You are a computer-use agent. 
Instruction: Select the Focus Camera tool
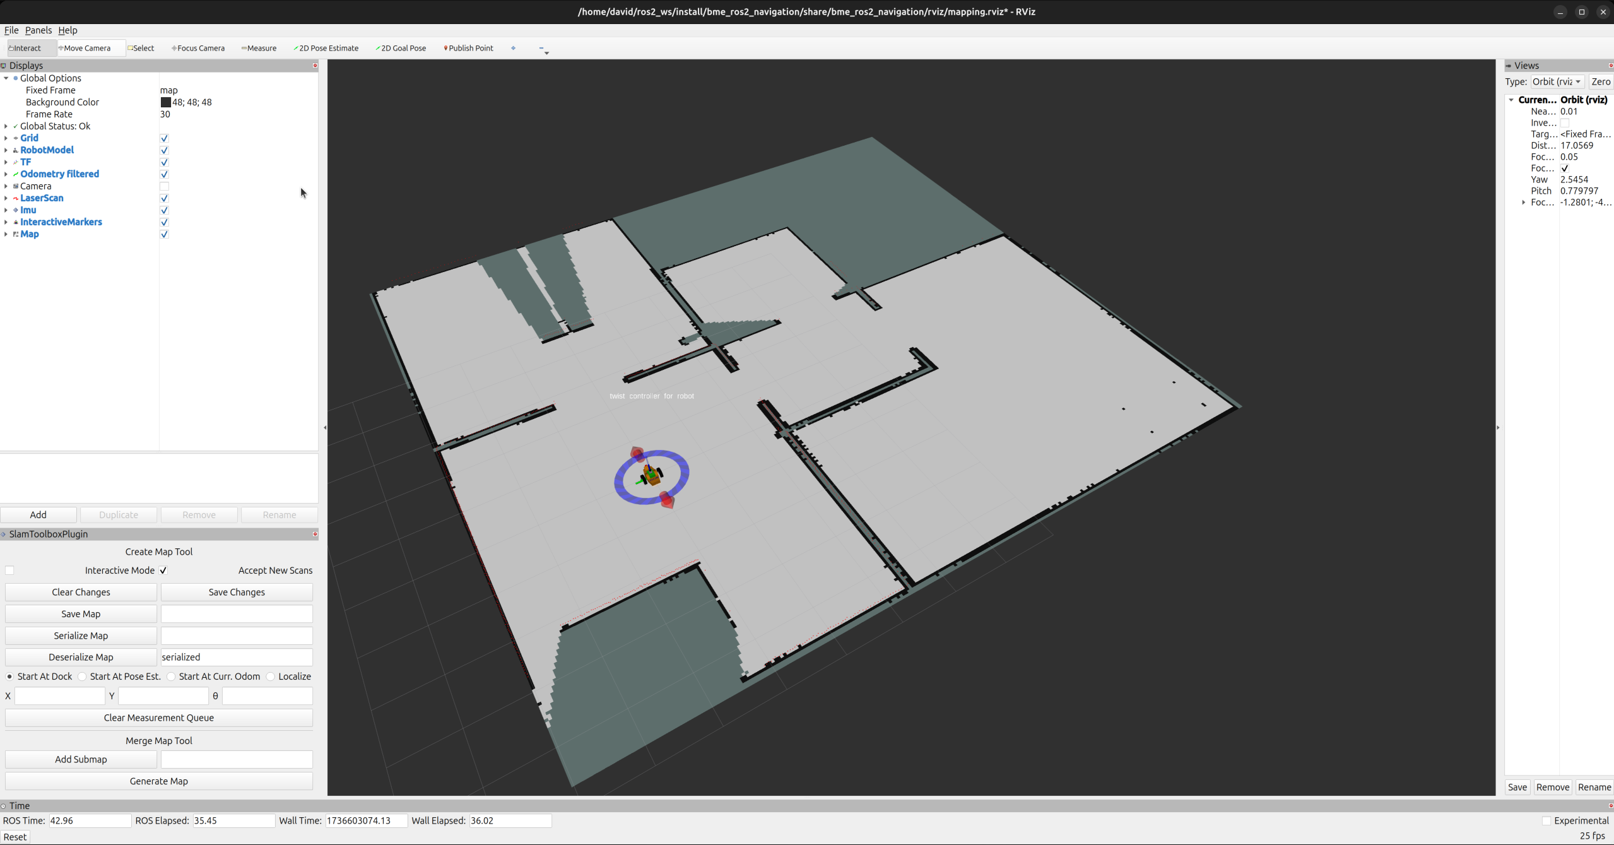pyautogui.click(x=198, y=48)
